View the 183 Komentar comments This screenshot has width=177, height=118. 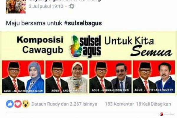pos(119,104)
